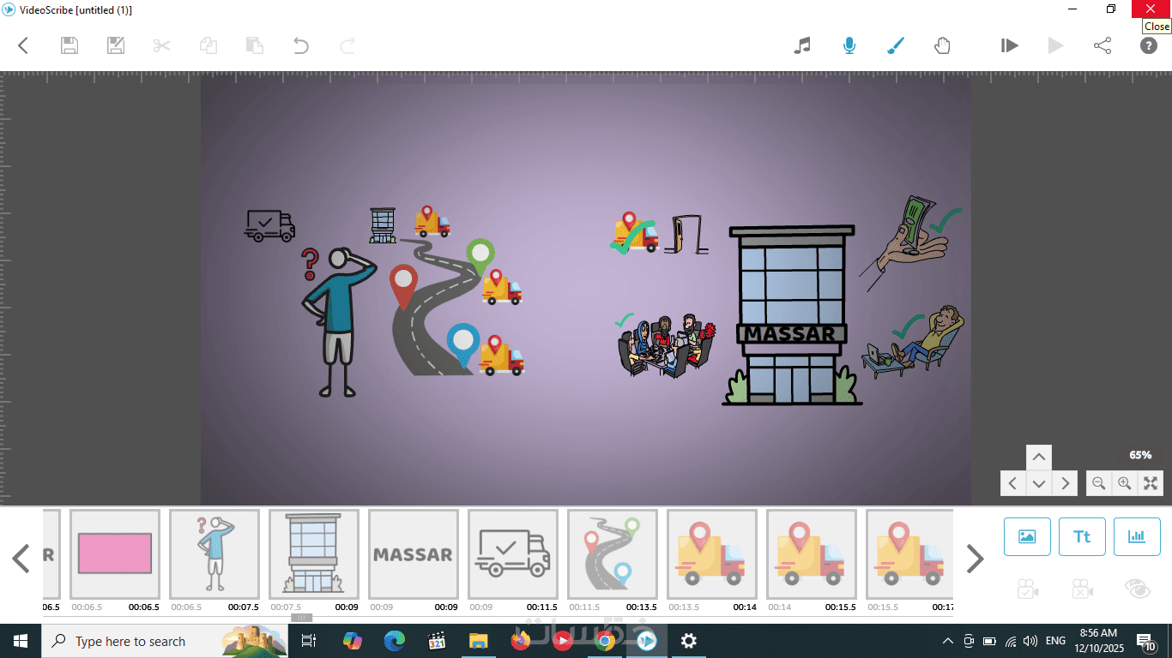Select yellow truck thumbnail ending 00:14
Image resolution: width=1172 pixels, height=658 pixels.
pos(712,554)
